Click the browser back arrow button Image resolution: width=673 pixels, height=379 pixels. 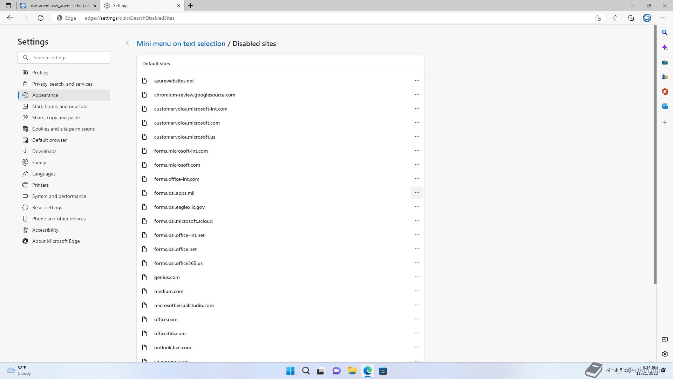click(x=10, y=18)
